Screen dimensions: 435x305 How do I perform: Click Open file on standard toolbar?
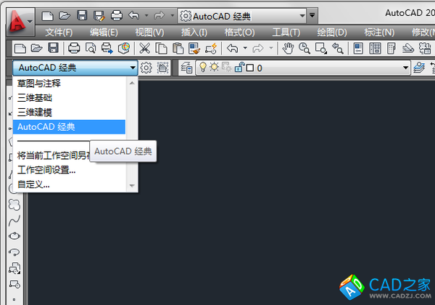pos(37,49)
